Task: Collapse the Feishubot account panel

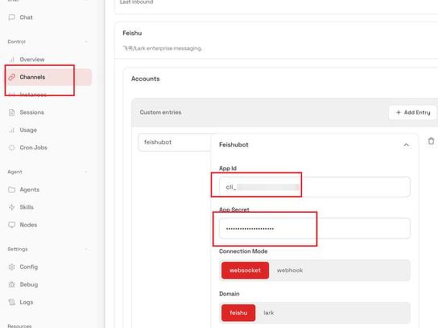Action: [x=406, y=145]
